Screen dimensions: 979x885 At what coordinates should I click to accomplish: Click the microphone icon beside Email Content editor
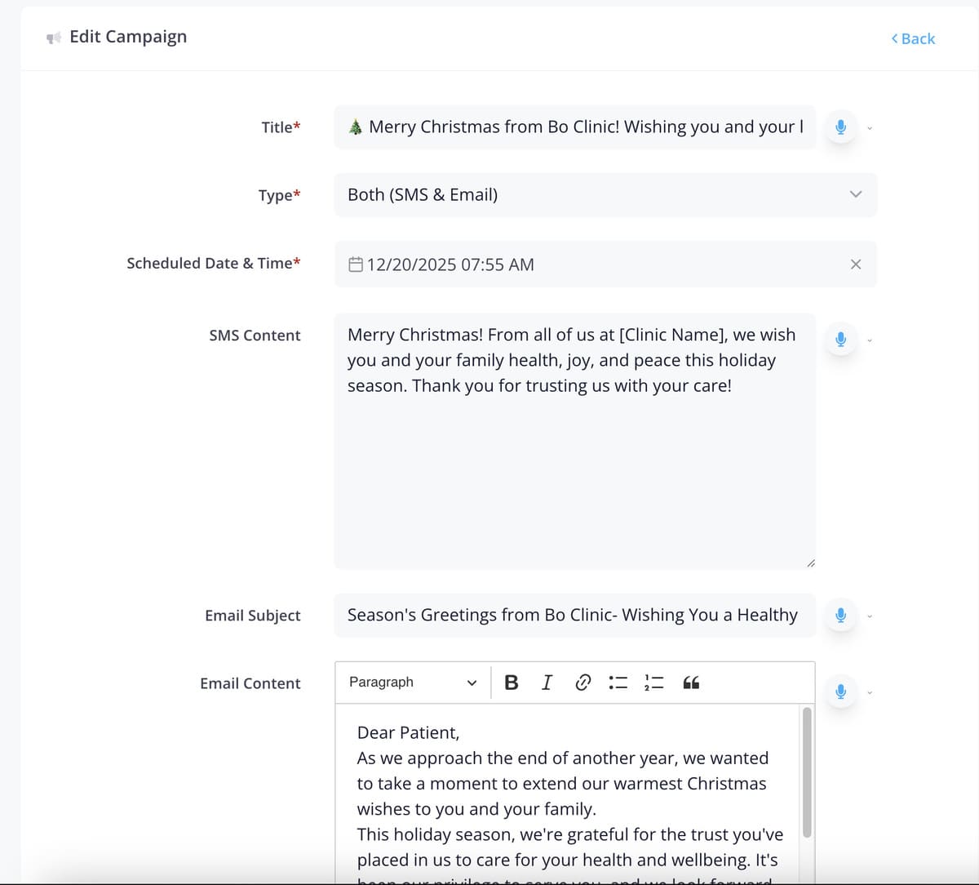[x=840, y=692]
